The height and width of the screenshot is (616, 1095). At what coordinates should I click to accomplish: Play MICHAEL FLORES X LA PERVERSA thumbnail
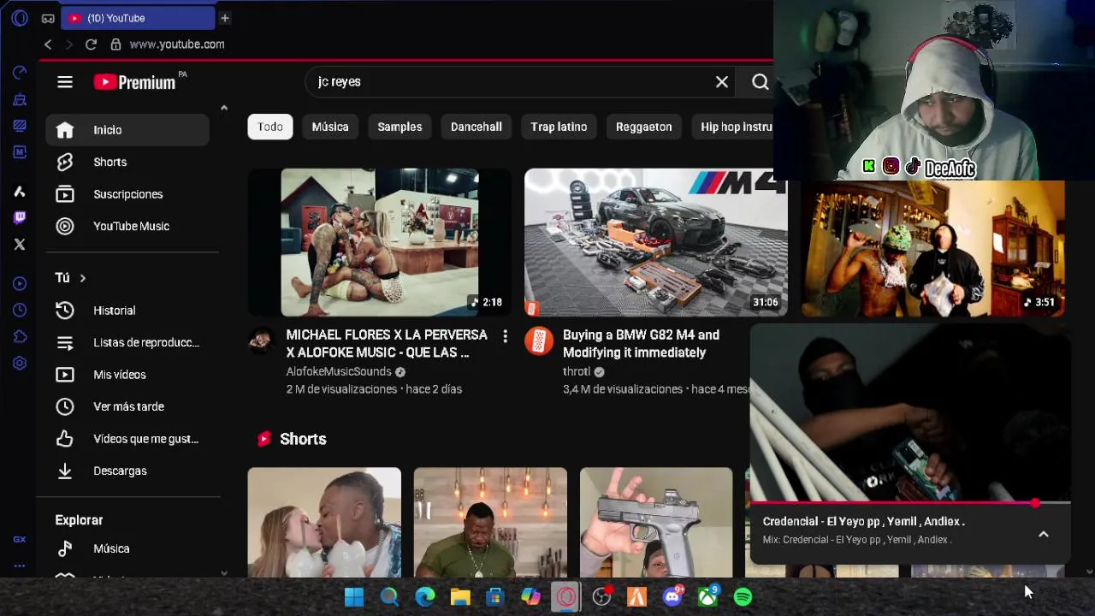click(380, 242)
